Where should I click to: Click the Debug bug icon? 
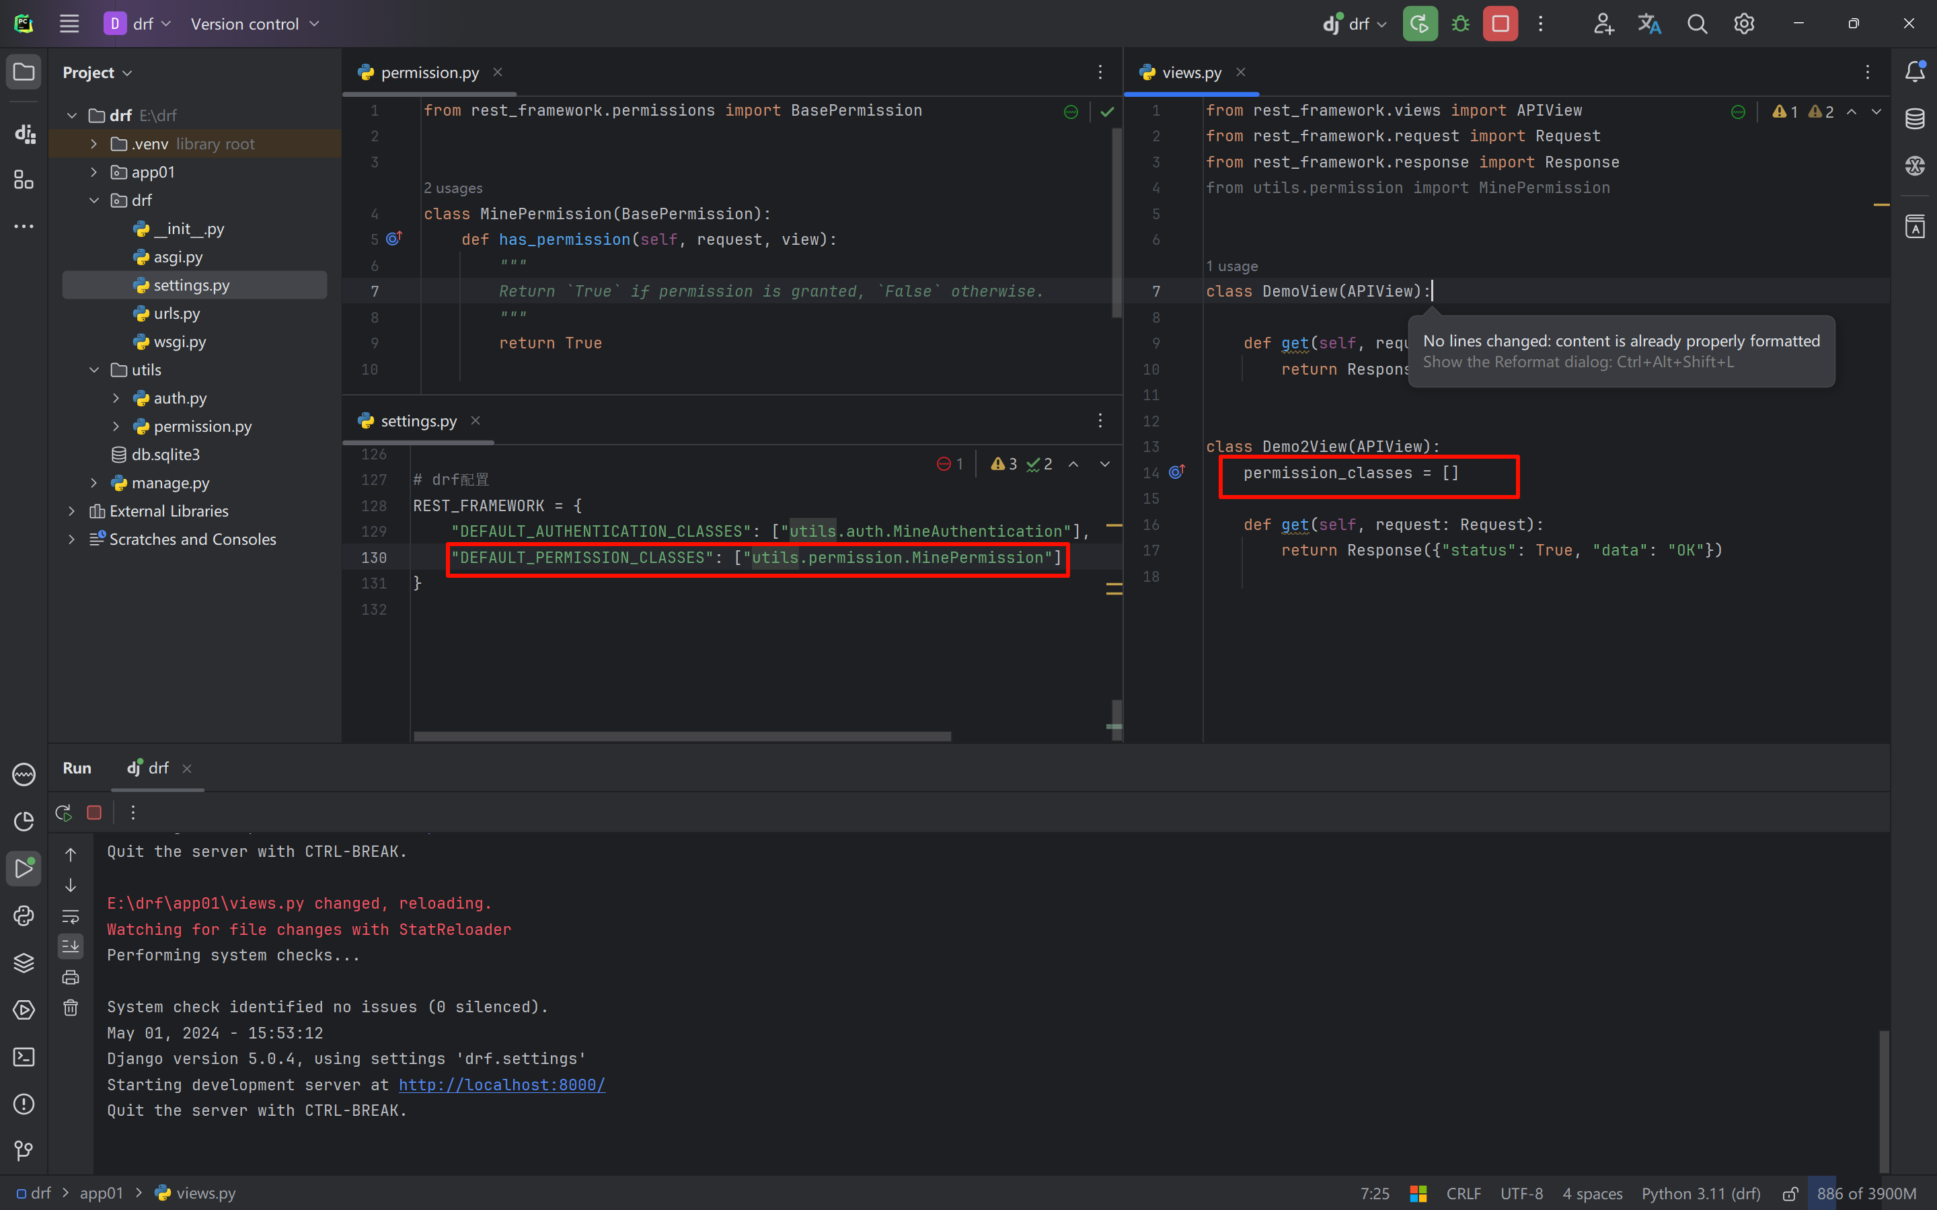(1460, 24)
